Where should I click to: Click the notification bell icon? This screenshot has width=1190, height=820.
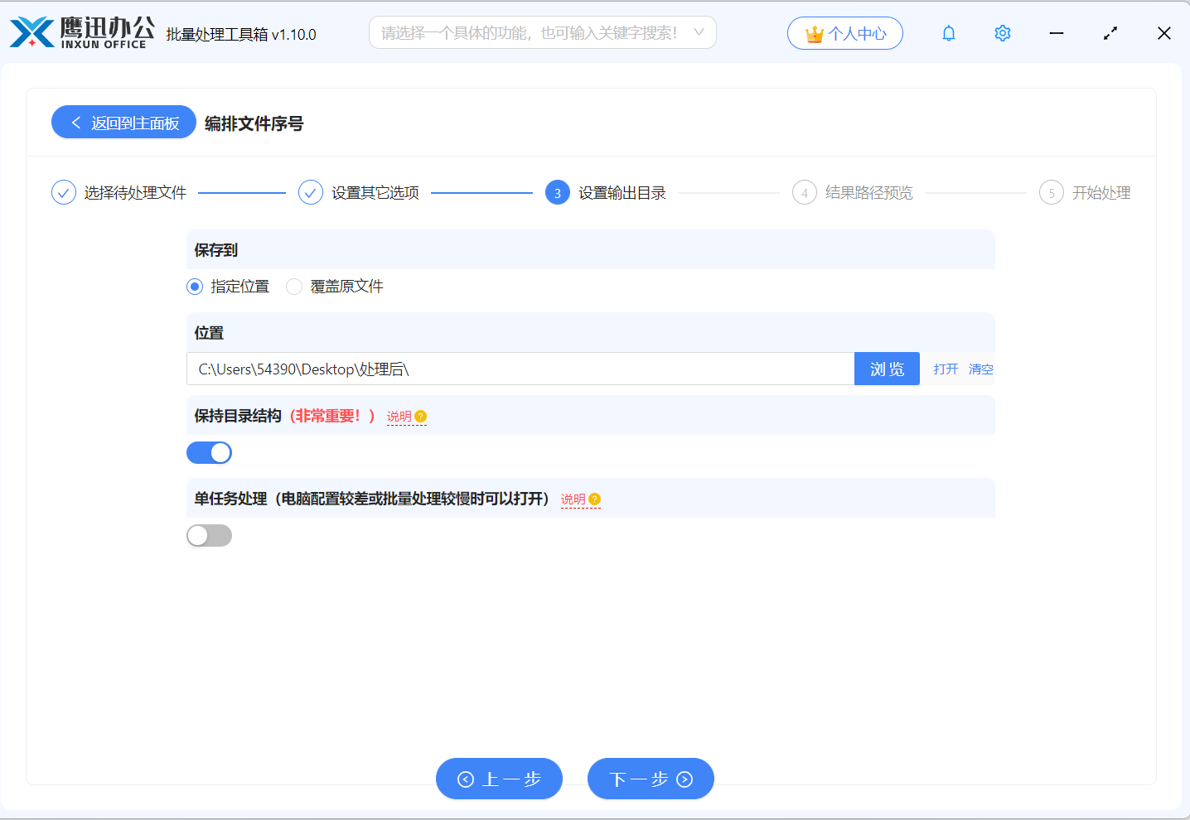click(948, 33)
